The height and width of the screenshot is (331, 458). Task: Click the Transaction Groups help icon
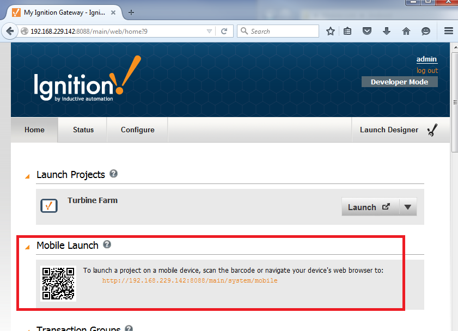tap(129, 328)
